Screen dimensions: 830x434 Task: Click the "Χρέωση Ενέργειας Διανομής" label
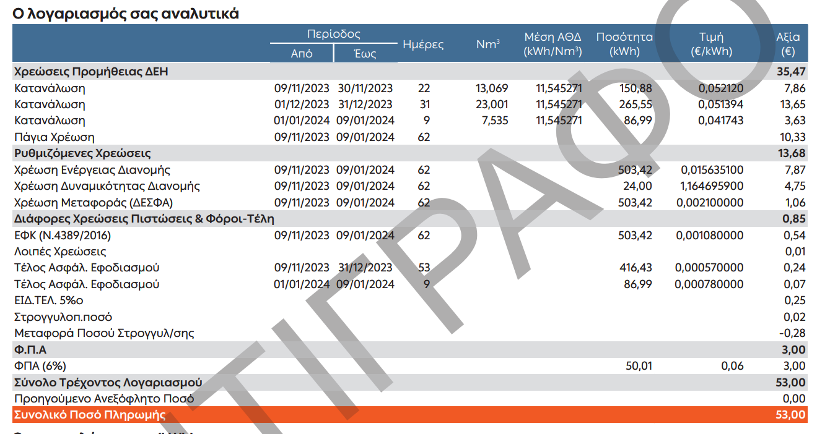click(92, 170)
